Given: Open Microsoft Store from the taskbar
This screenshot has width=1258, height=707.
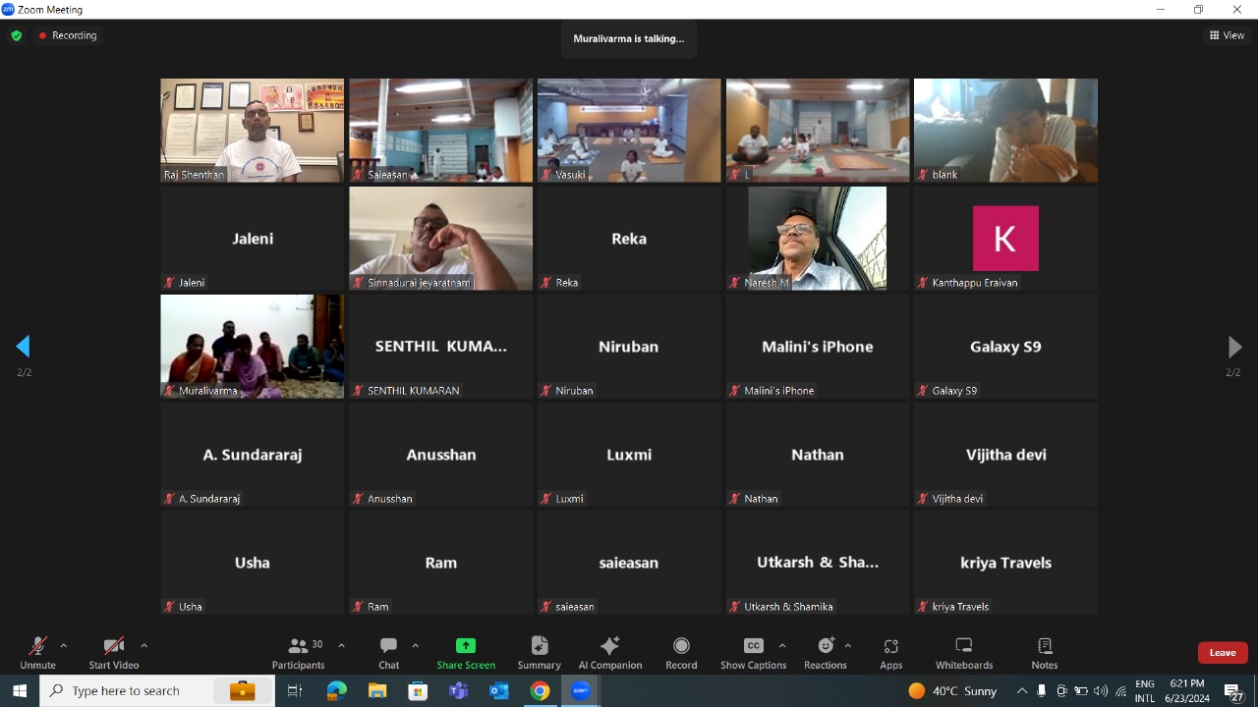Looking at the screenshot, I should coord(418,691).
